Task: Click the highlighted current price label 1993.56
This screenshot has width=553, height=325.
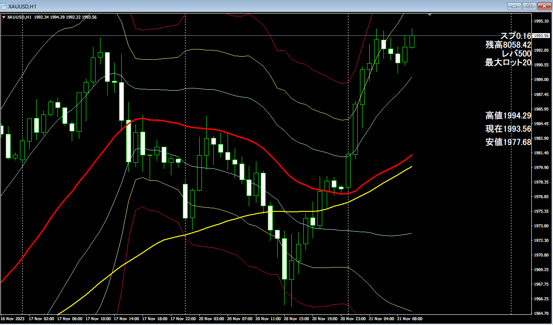Action: [541, 35]
